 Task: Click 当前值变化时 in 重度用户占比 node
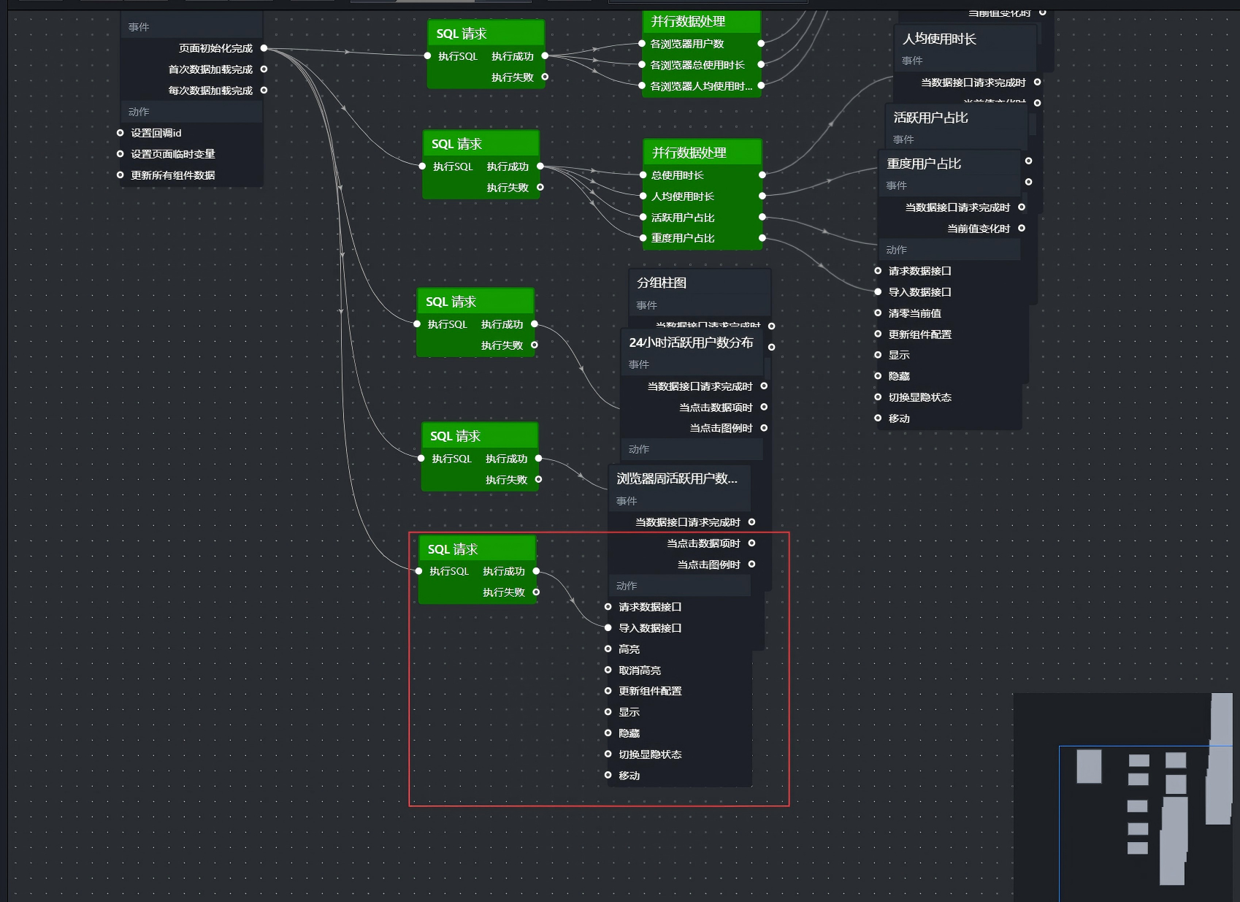click(979, 229)
